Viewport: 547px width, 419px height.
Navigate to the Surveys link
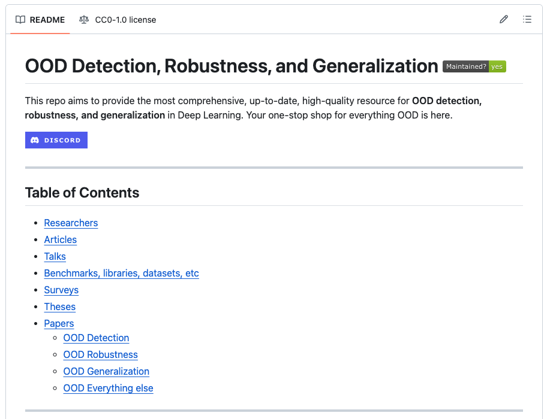point(61,290)
